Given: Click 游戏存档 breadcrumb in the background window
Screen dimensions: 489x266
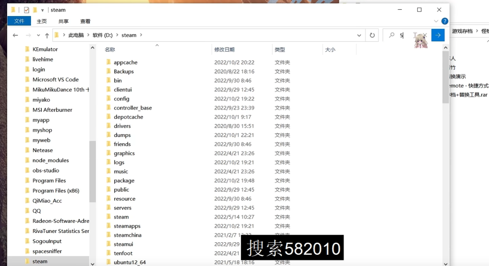Looking at the screenshot, I should coord(462,31).
